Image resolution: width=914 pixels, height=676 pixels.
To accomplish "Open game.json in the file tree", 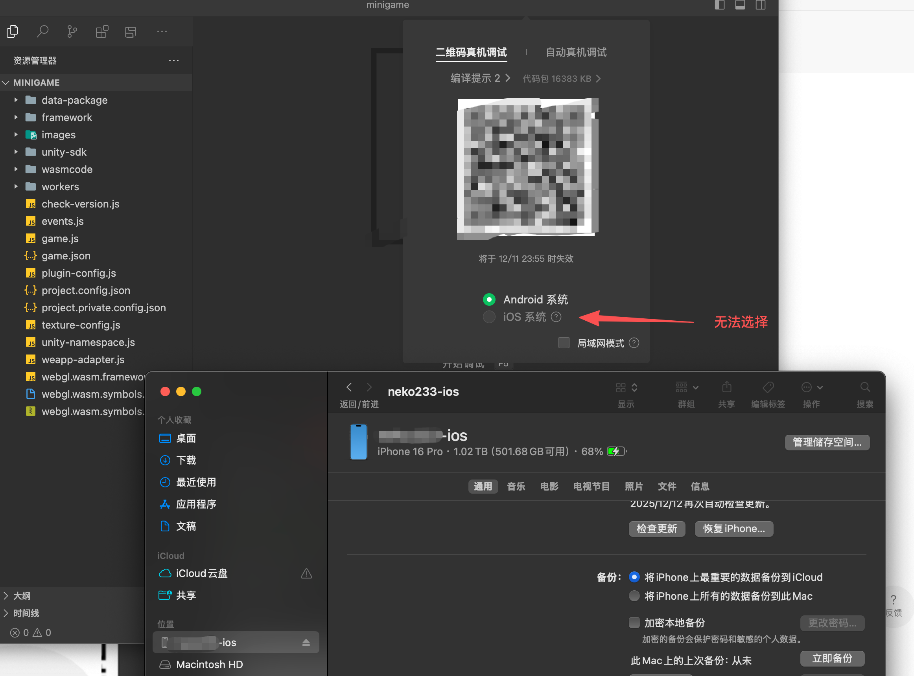I will [x=66, y=256].
